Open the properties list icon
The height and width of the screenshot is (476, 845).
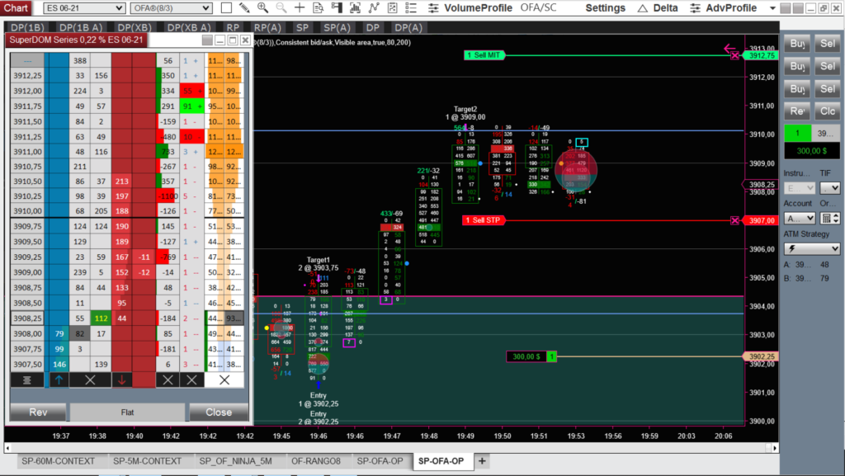click(x=411, y=8)
